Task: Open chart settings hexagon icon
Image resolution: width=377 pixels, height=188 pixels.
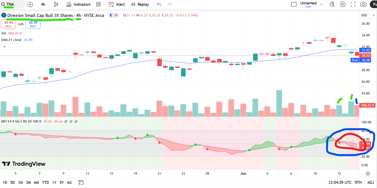Action: (343, 4)
